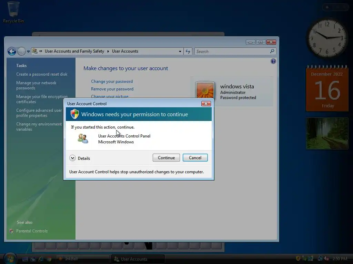Click the windows vista account flower picture
Screen dimensions: 353x264
click(x=205, y=90)
